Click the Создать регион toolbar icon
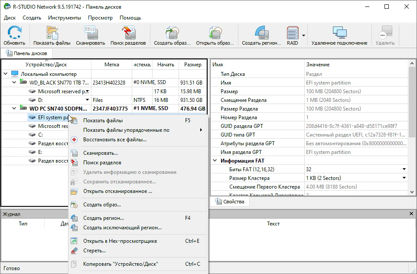The width and height of the screenshot is (417, 274). pyautogui.click(x=261, y=36)
